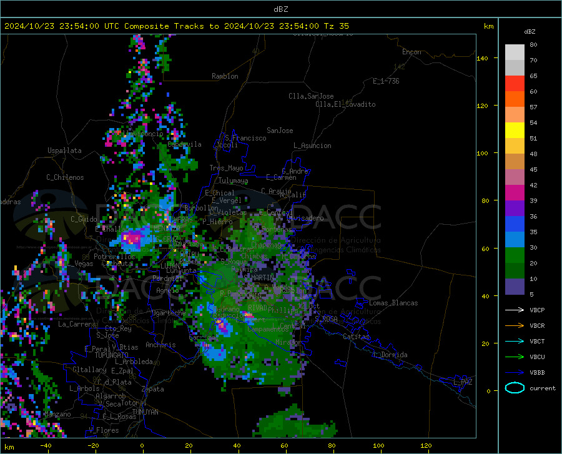
Task: Click the 120 km horizontal axis tick
Action: pos(426,445)
